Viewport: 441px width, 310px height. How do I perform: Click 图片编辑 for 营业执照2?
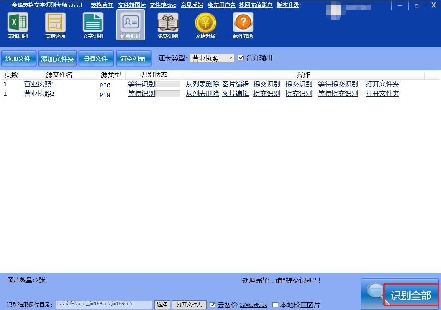pyautogui.click(x=236, y=93)
